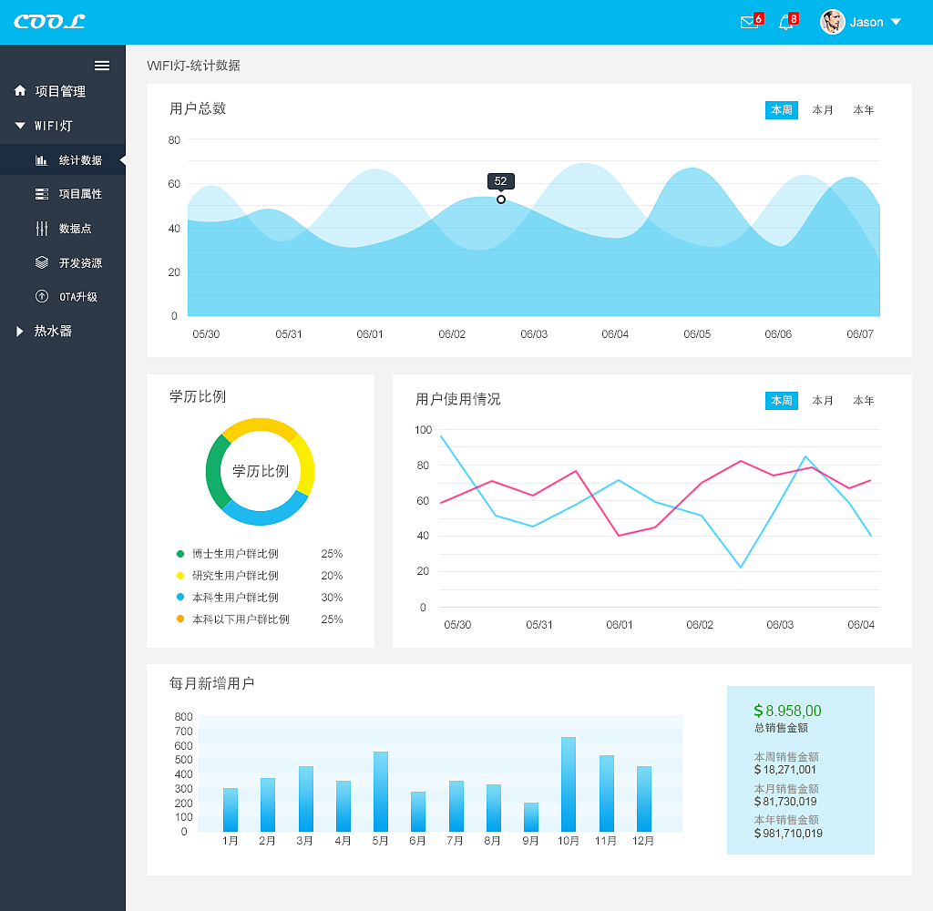This screenshot has width=933, height=911.
Task: Click the 研究生用户群比例 legend entry
Action: click(x=235, y=576)
